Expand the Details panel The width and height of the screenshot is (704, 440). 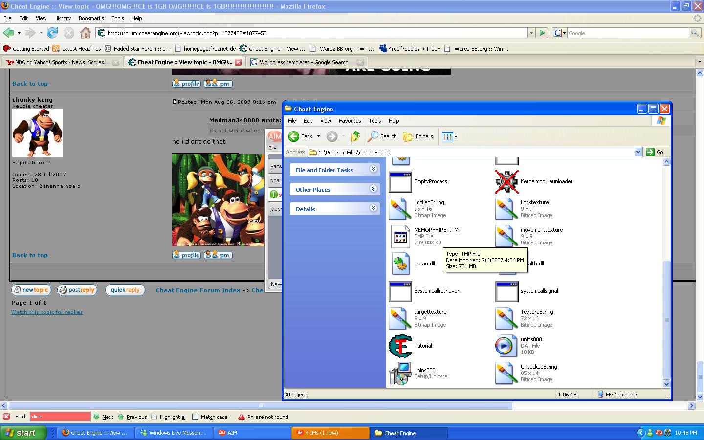(373, 208)
